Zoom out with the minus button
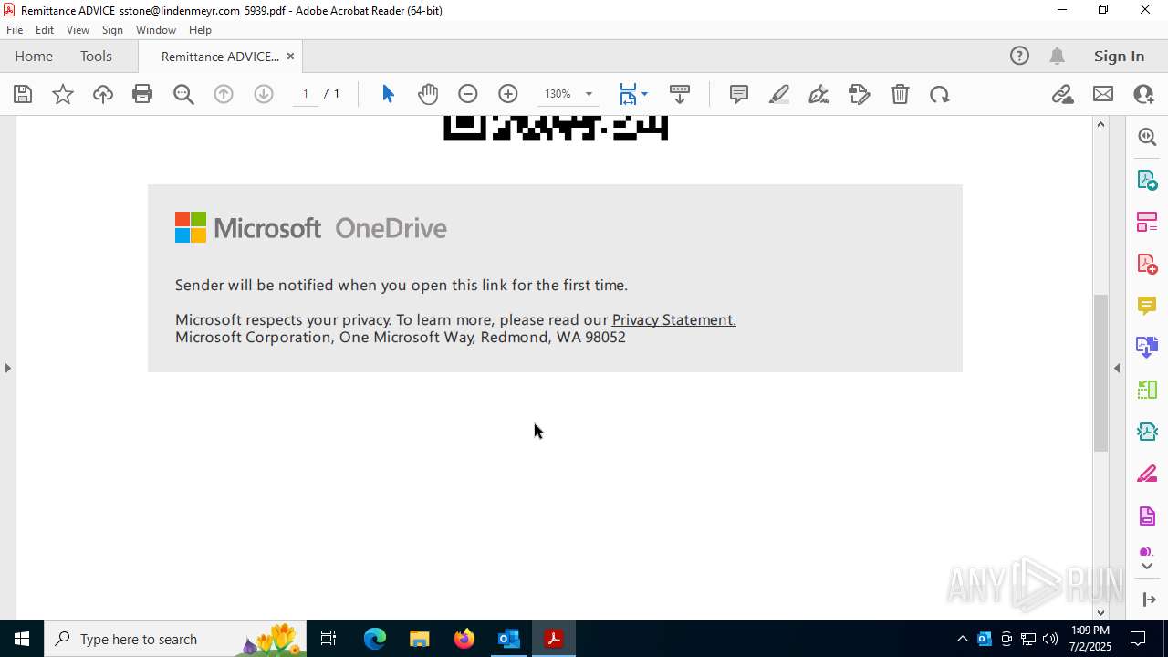1168x657 pixels. (468, 94)
